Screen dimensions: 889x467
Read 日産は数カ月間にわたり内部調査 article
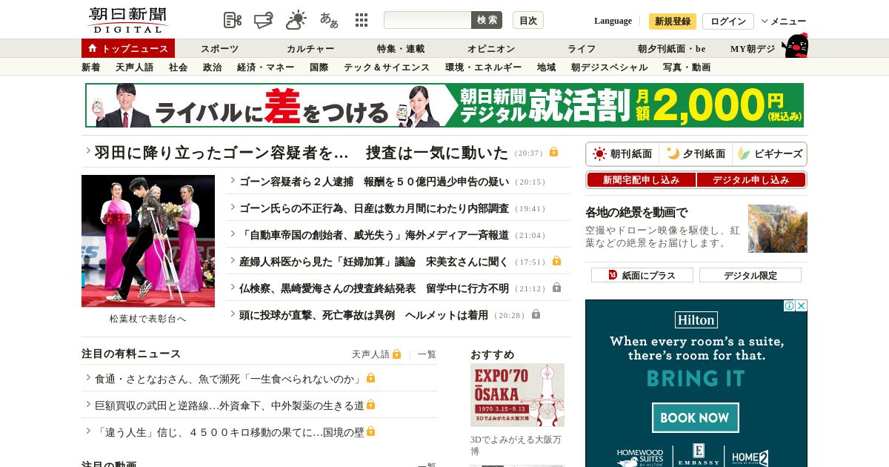[374, 208]
